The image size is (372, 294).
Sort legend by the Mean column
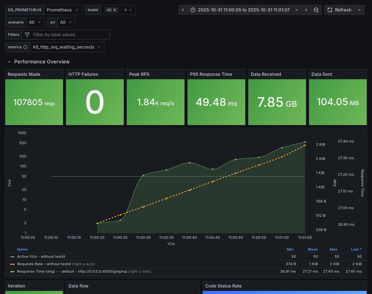coord(313,249)
